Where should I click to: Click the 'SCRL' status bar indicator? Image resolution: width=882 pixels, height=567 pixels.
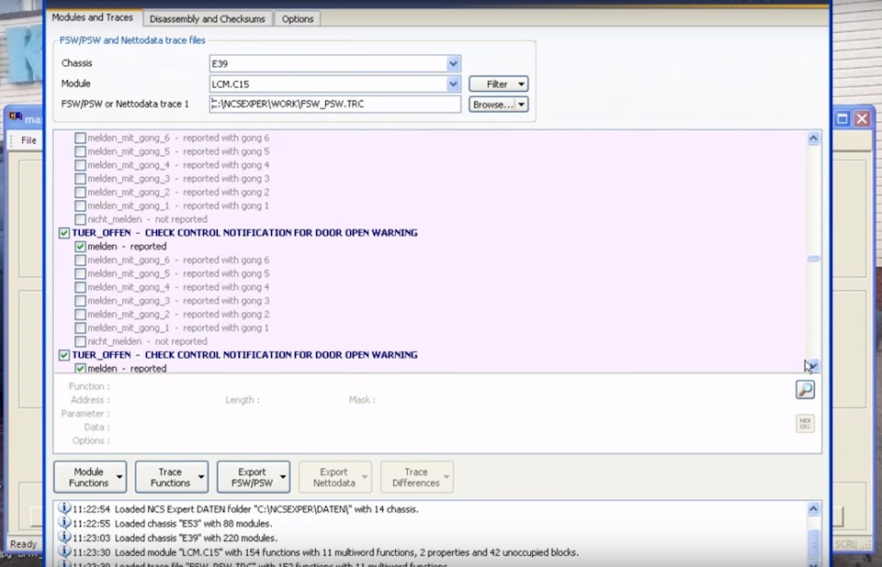click(x=845, y=544)
